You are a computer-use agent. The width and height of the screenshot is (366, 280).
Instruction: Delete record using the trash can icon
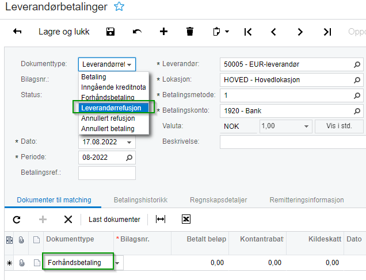(x=190, y=32)
